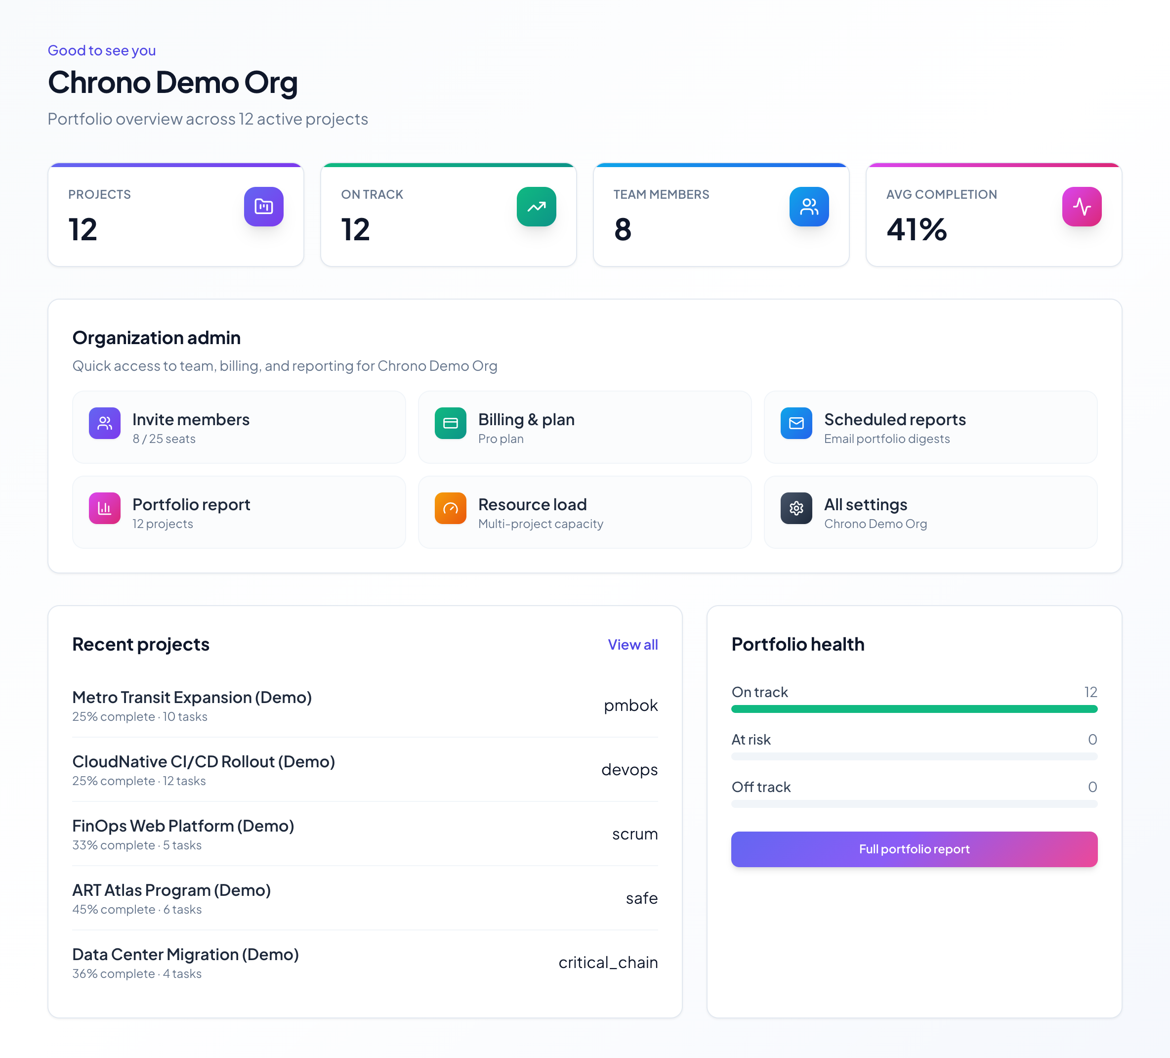This screenshot has width=1170, height=1058.
Task: Click the purple Invite members icon
Action: 104,423
